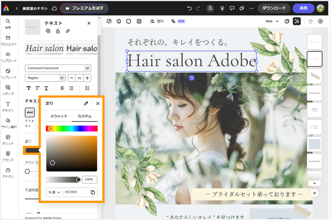This screenshot has width=331, height=220.
Task: Expand the page thumbnails down chevron
Action: 315,183
